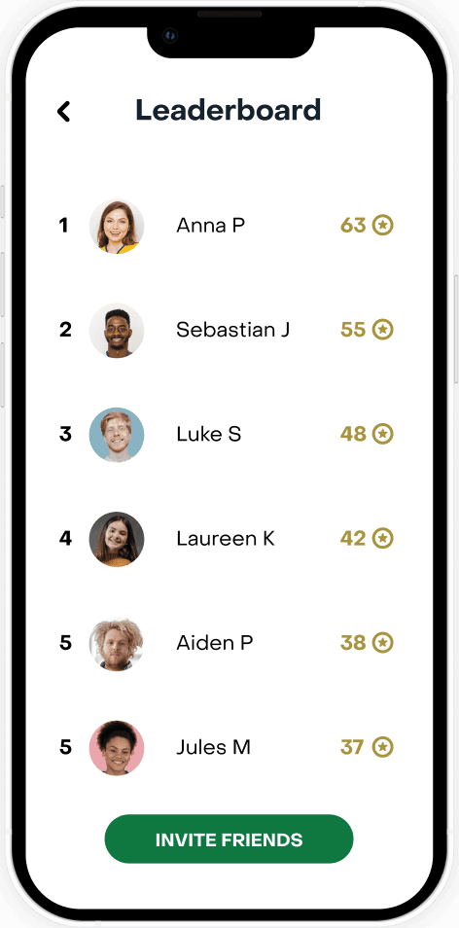Click the star coin icon beside 37
Screen dimensions: 459x928
point(383,747)
